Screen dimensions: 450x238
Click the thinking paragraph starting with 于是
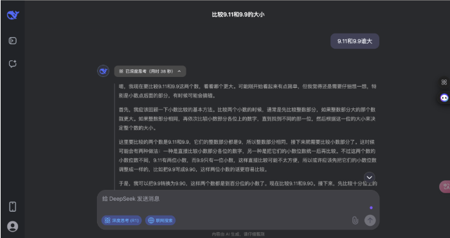pos(248,183)
